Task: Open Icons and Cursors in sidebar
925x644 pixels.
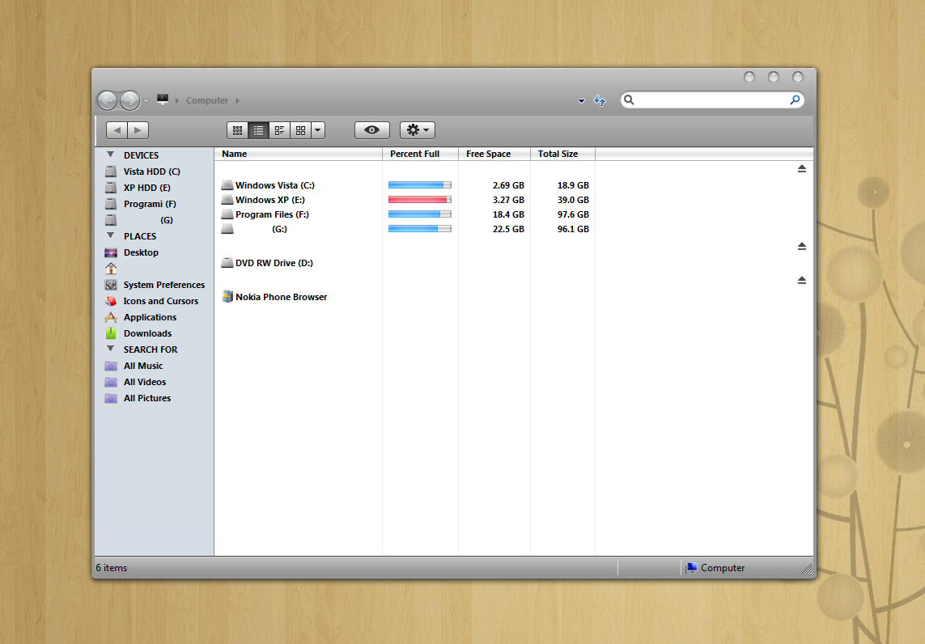Action: [x=160, y=301]
